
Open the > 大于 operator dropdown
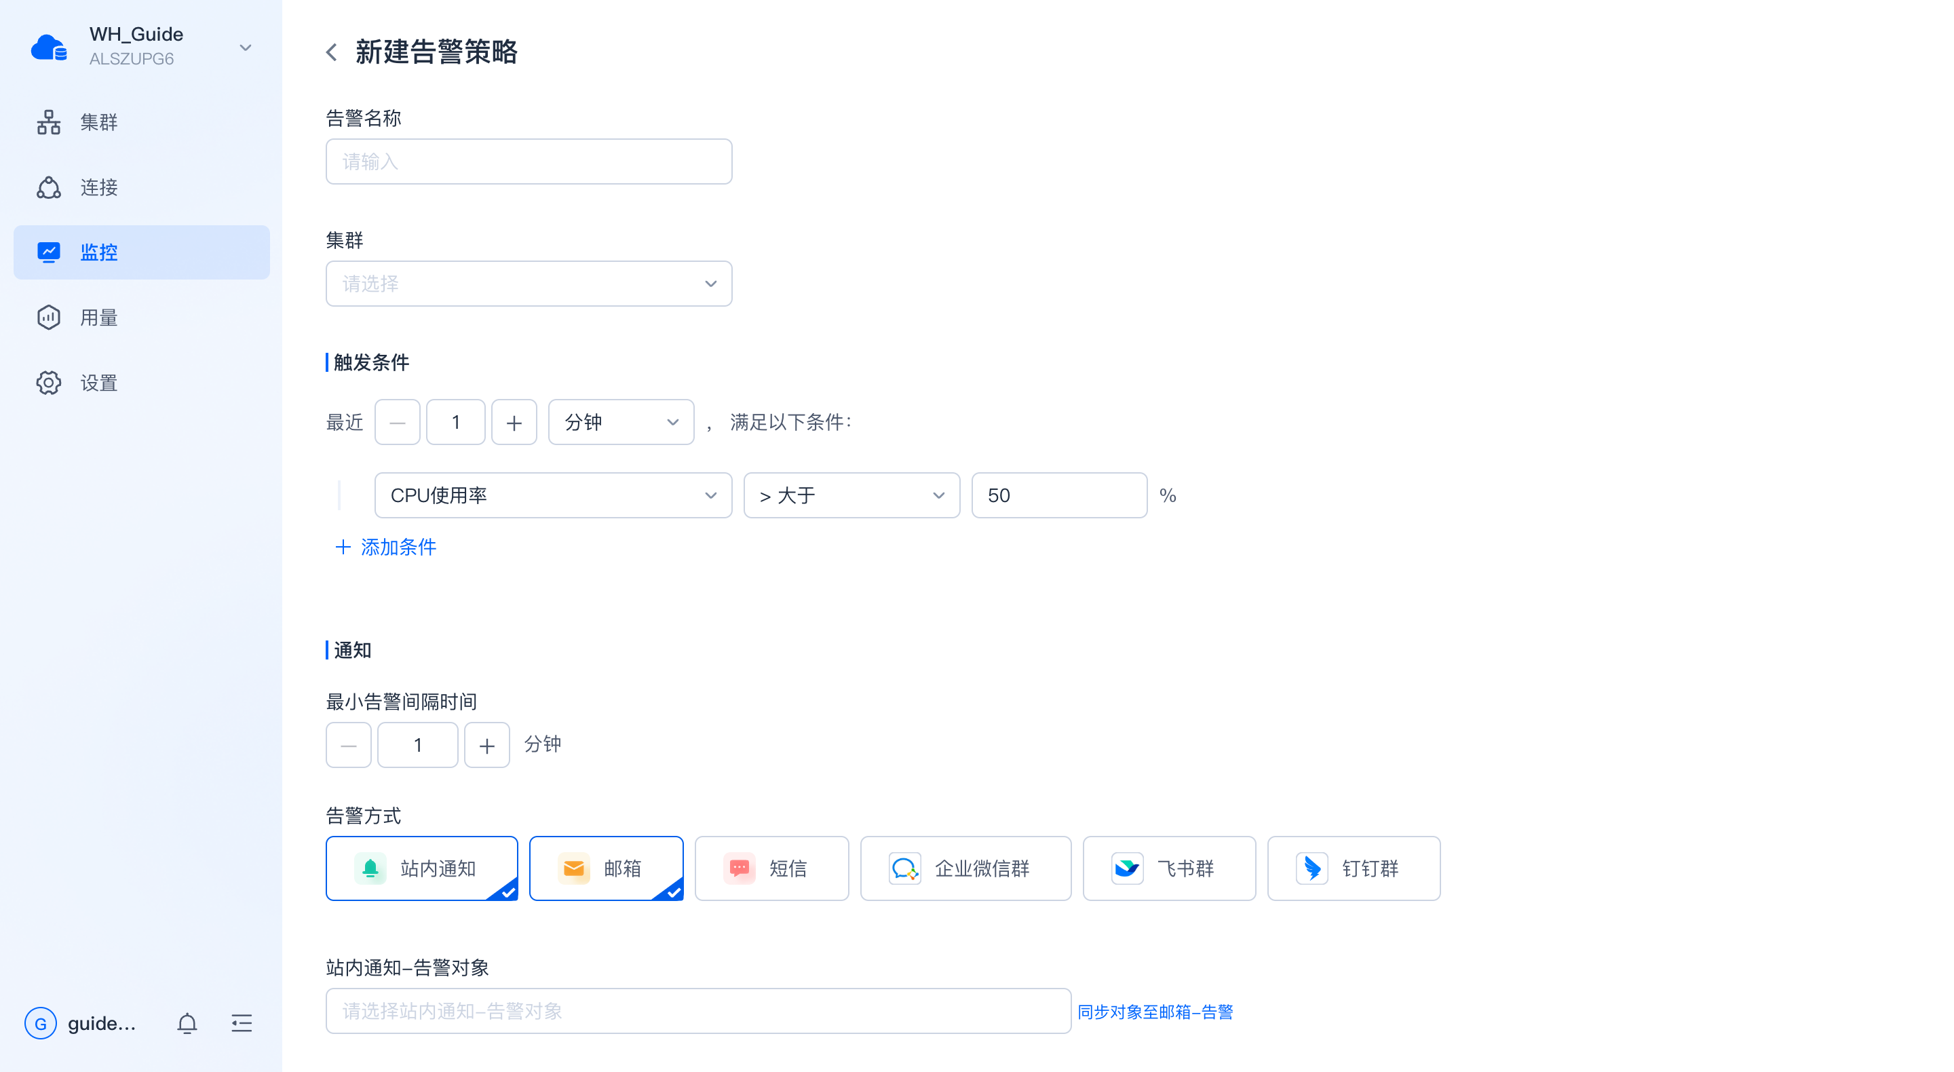coord(851,495)
